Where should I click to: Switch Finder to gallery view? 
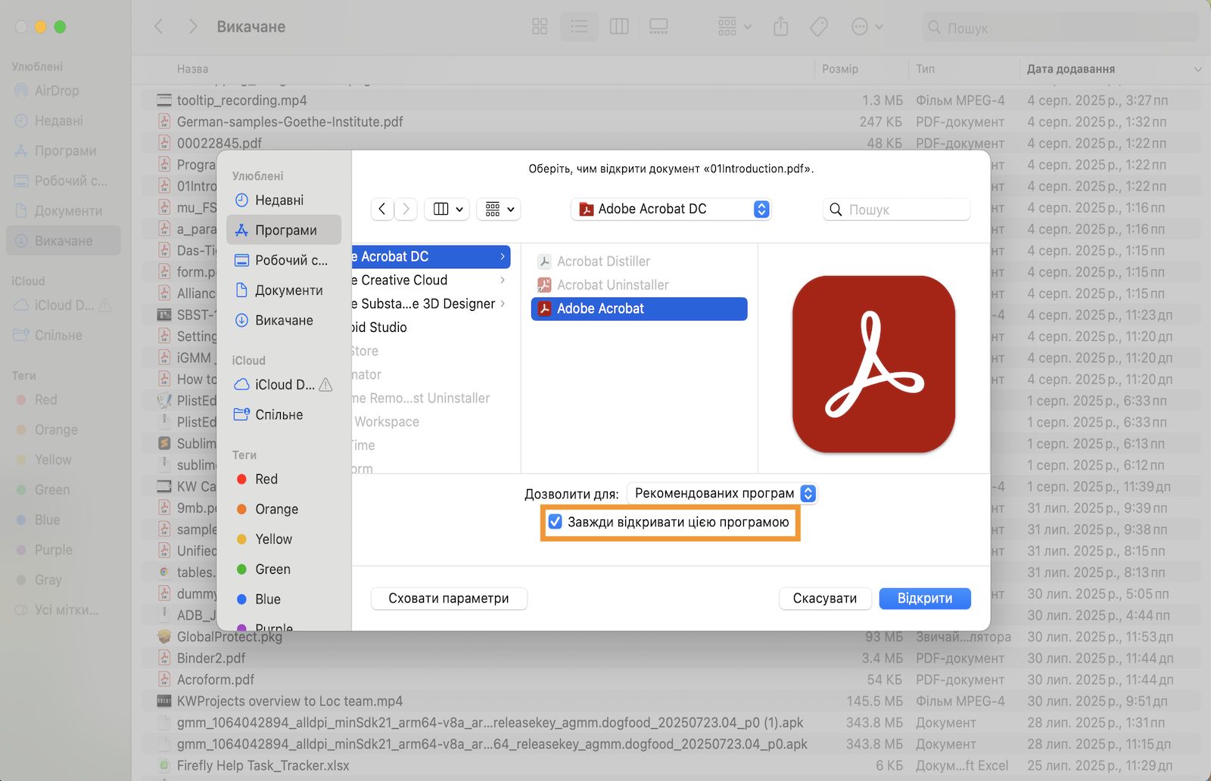coord(658,27)
